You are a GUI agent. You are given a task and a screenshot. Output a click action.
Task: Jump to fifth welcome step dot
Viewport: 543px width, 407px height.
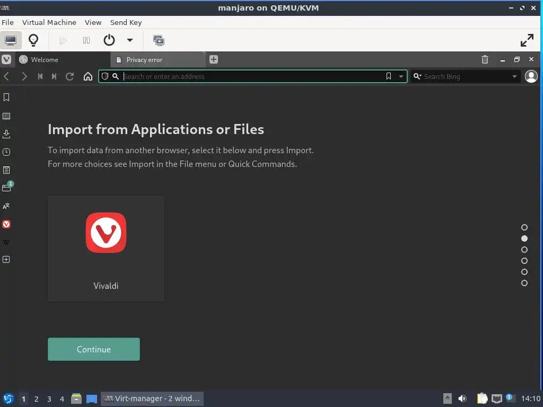tap(524, 272)
